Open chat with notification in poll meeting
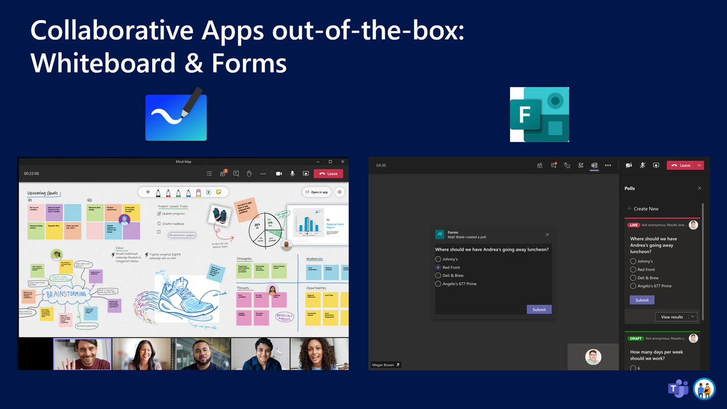Screen dimensions: 727x409 553,165
